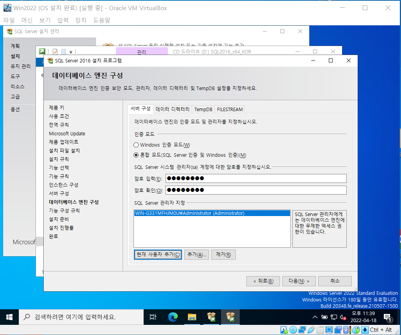Open VirtualBox 보기 menu
The height and width of the screenshot is (335, 401).
[x=45, y=20]
